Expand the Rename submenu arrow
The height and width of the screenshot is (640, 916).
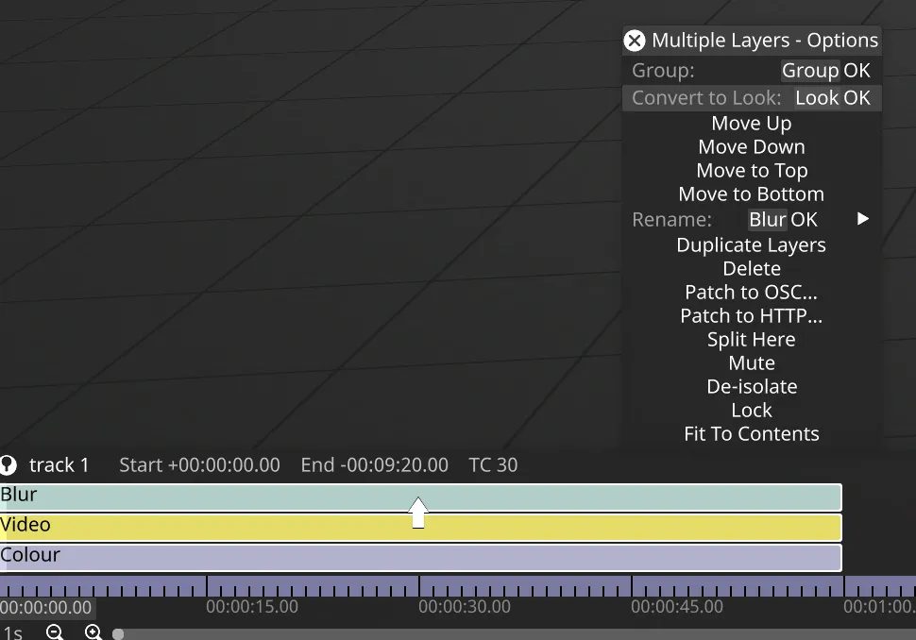pos(863,219)
